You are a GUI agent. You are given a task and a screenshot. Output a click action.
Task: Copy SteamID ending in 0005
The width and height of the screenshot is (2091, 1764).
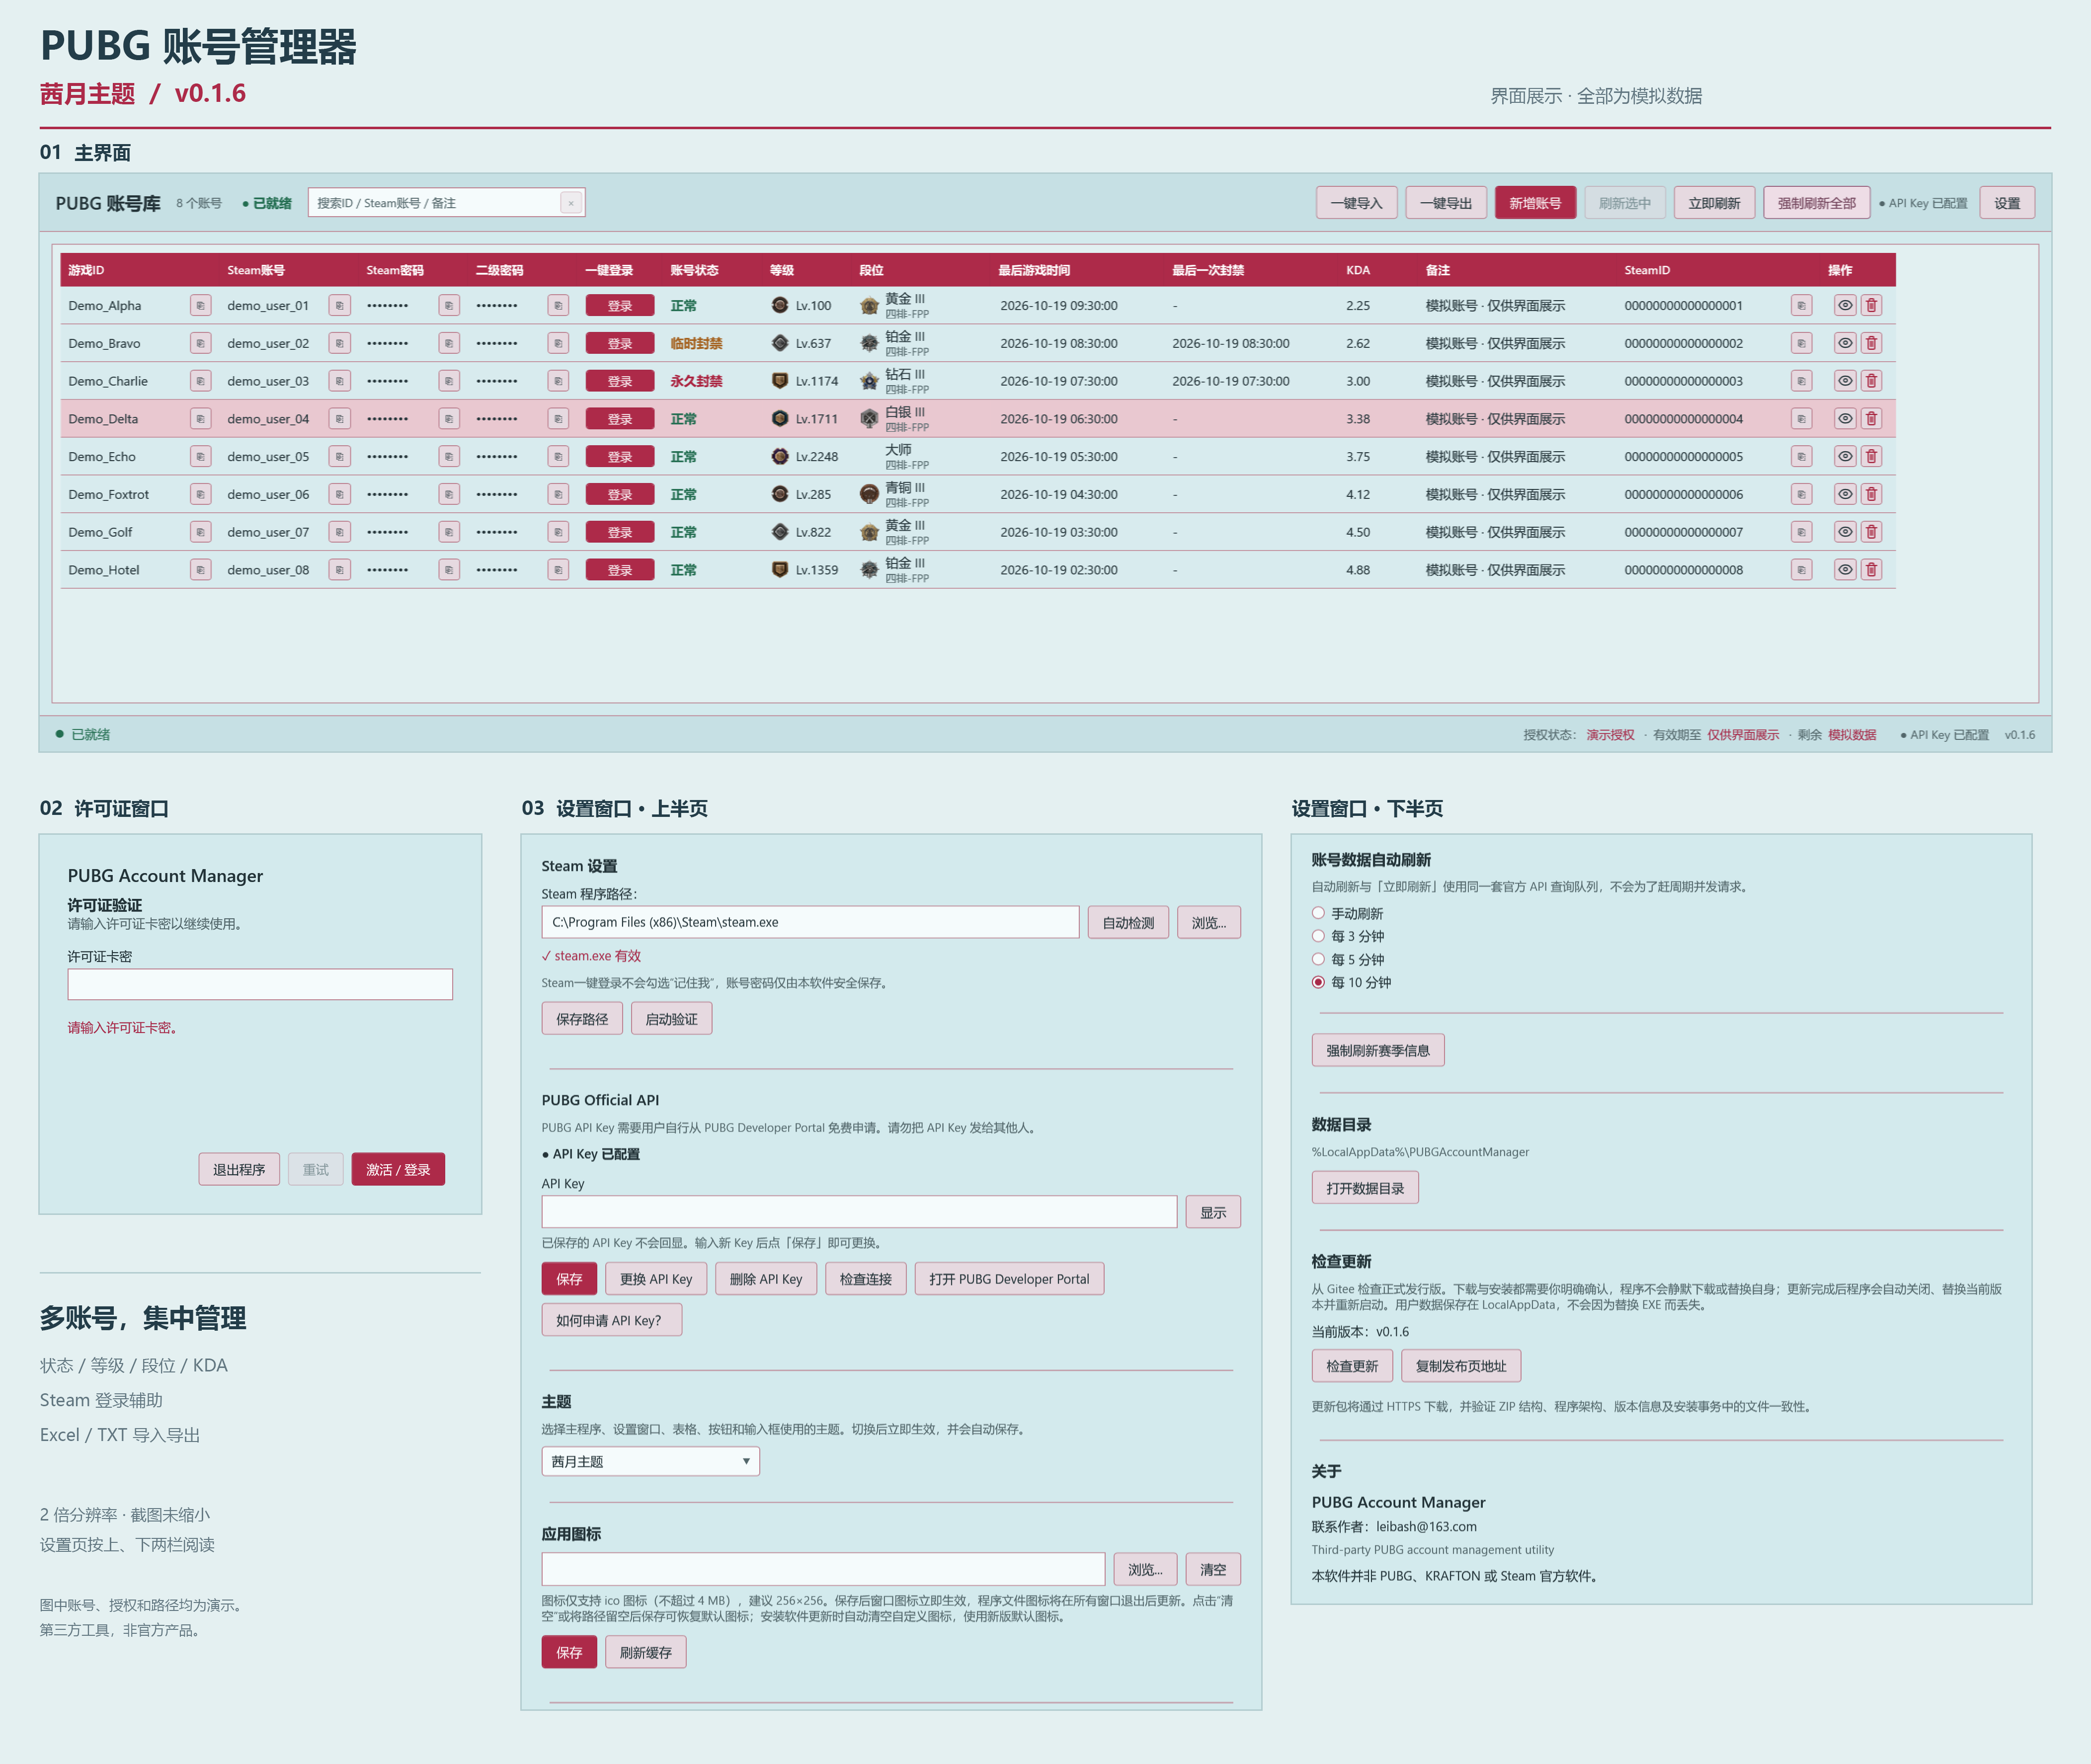pos(1801,457)
